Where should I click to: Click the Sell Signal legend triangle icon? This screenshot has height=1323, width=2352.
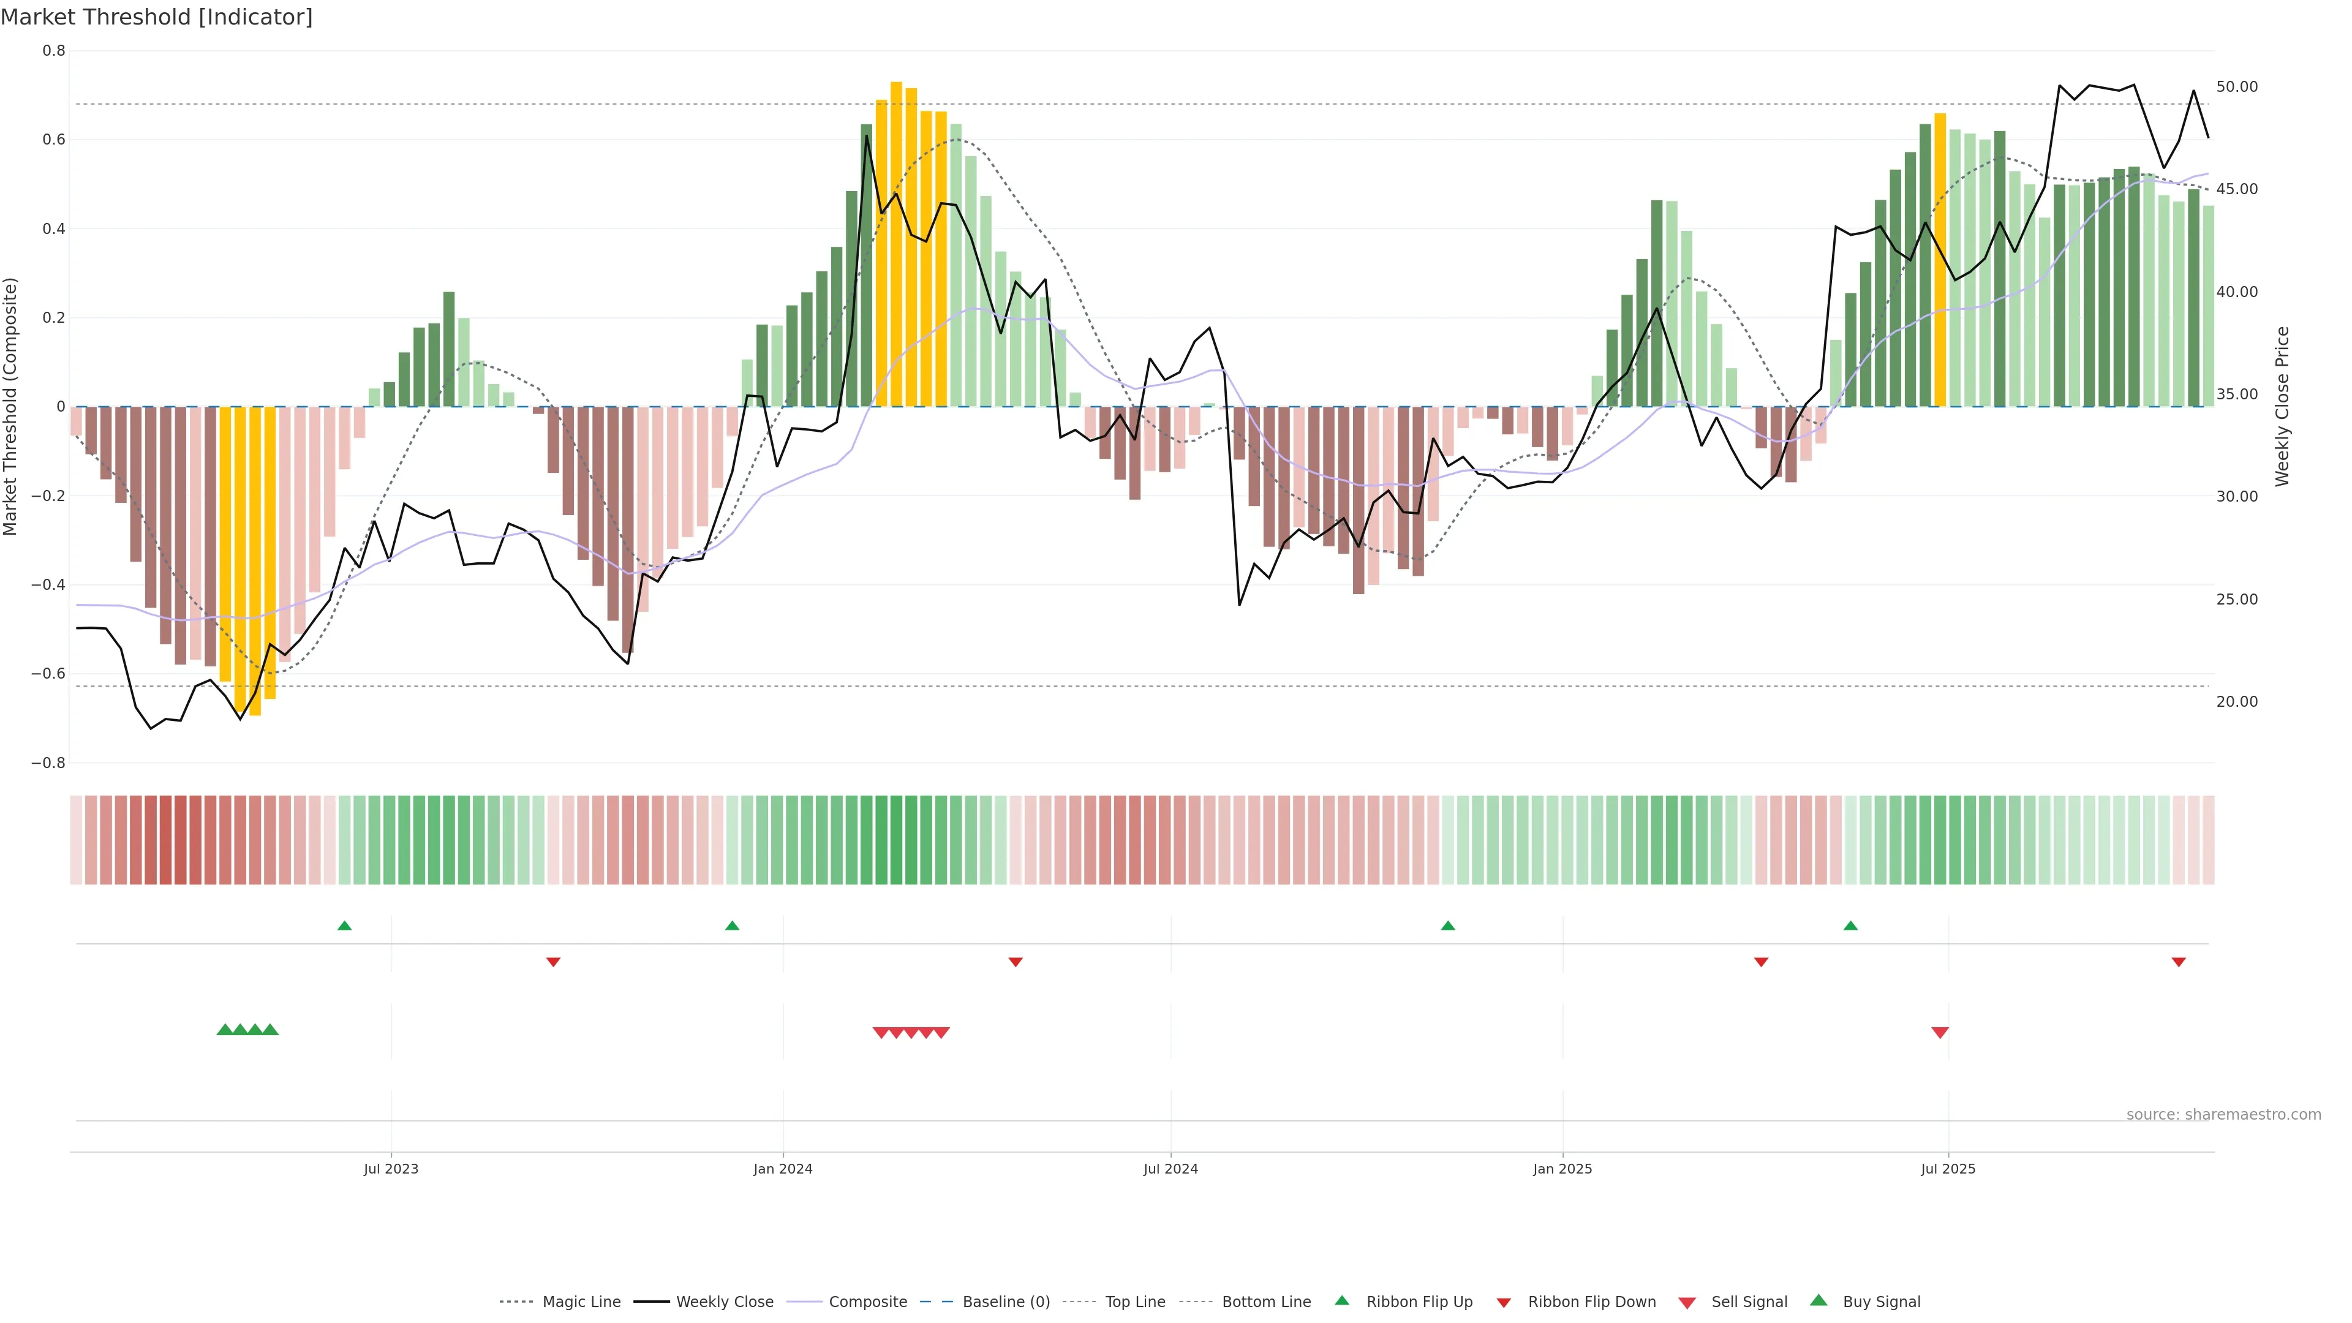(1686, 1303)
